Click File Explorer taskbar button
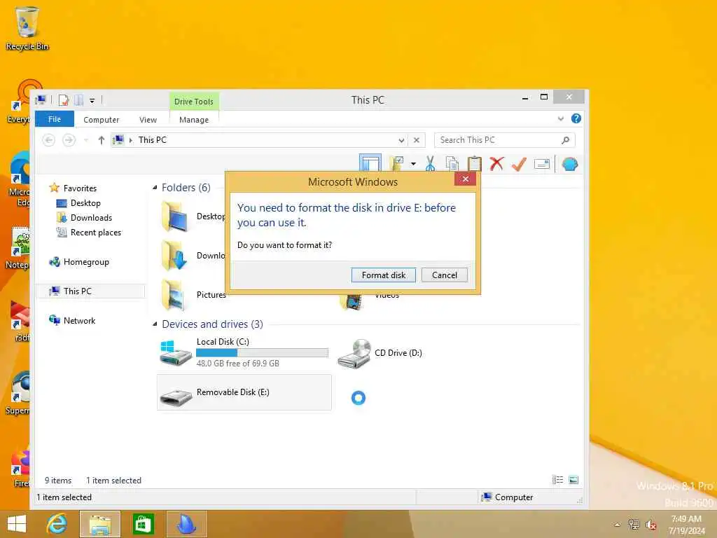The image size is (717, 538). point(100,524)
